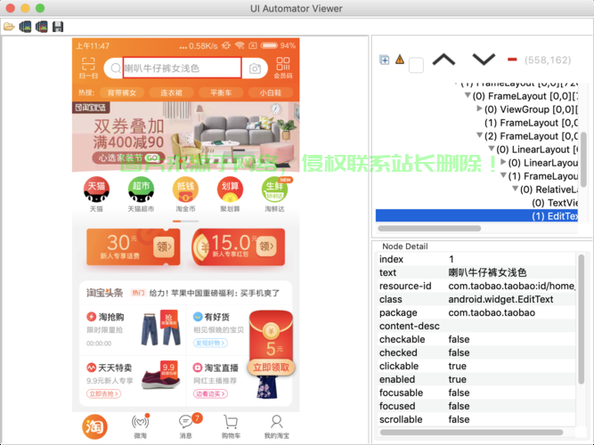Take a device screenshot using the first phone icon
594x445 pixels.
pos(26,27)
